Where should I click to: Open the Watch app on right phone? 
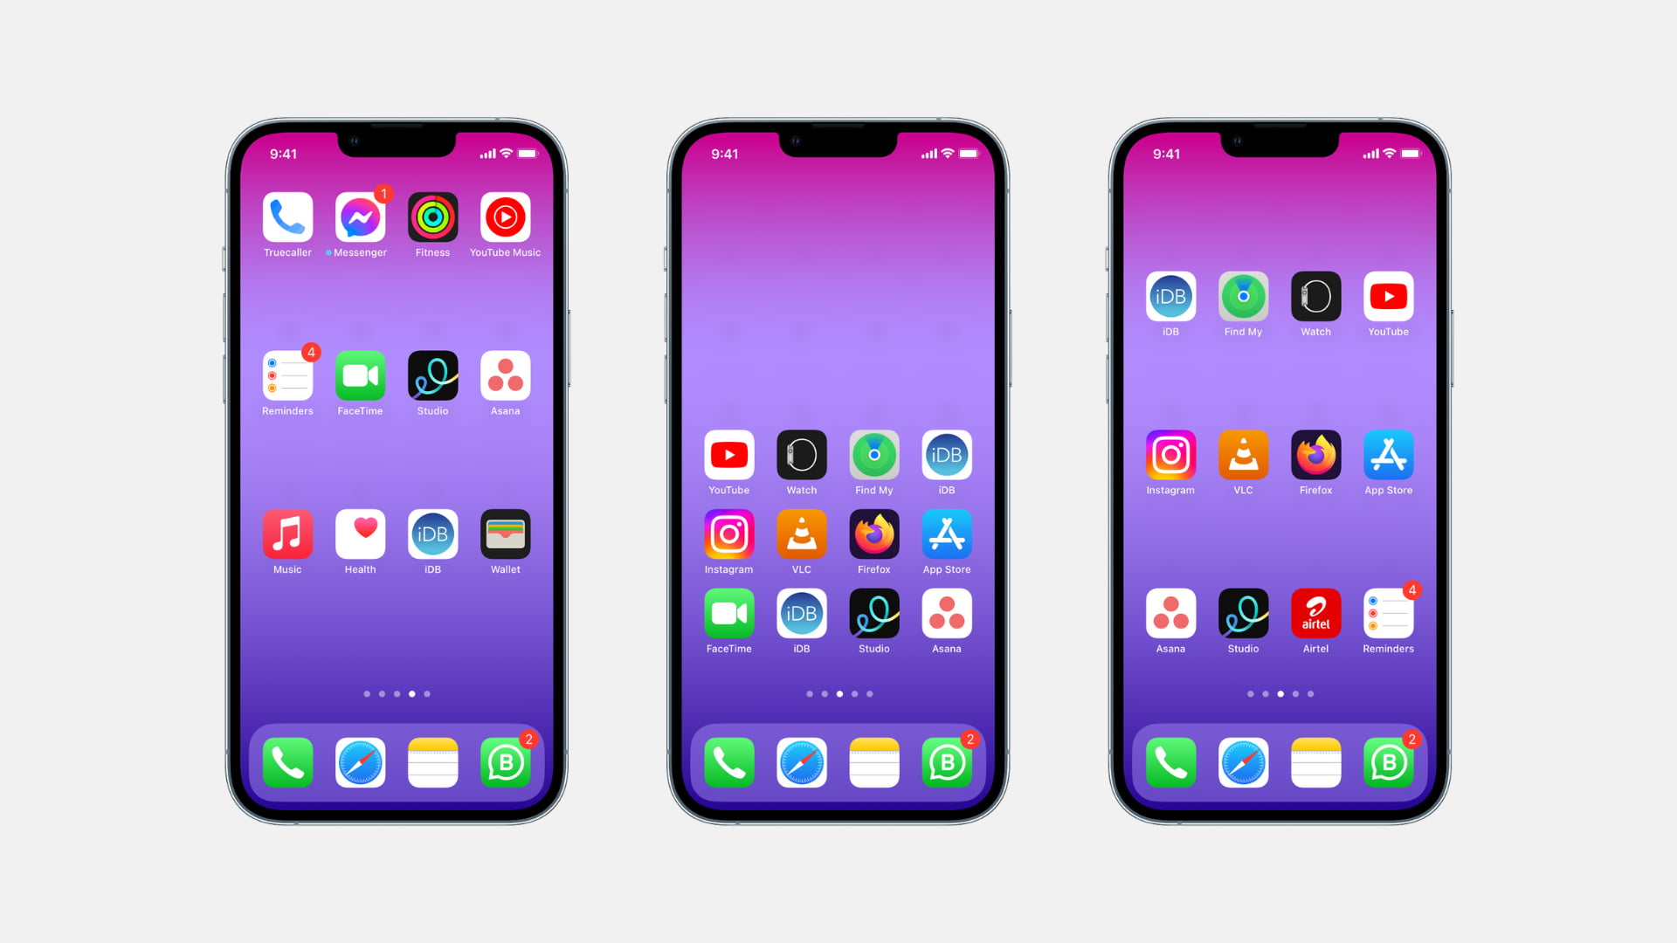pyautogui.click(x=1315, y=296)
